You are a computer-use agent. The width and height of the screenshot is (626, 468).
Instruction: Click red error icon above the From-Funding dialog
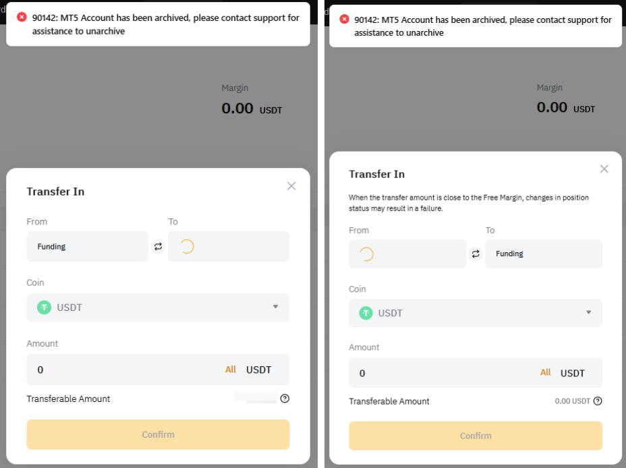pos(22,18)
